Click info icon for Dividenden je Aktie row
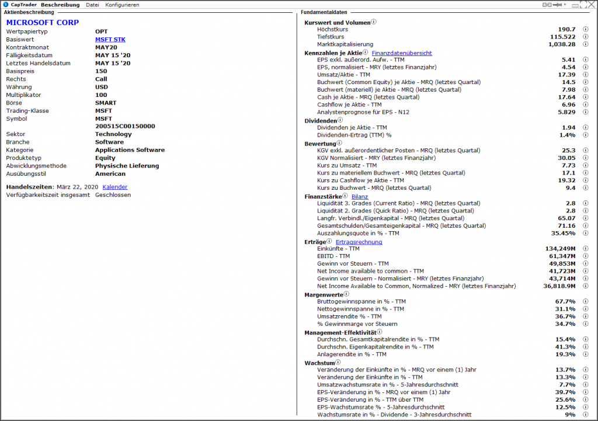Viewport: 598px width, 421px height. [585, 128]
